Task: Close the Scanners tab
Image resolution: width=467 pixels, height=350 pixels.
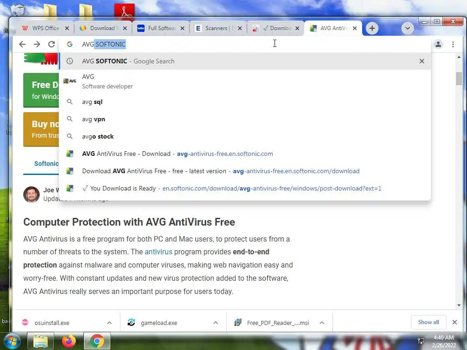Action: point(240,28)
